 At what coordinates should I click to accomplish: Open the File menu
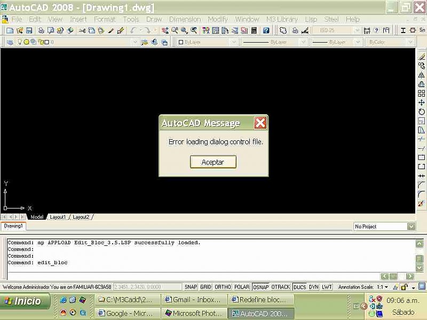coord(17,19)
